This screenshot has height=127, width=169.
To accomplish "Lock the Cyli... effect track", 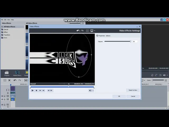I will pyautogui.click(x=5, y=96).
